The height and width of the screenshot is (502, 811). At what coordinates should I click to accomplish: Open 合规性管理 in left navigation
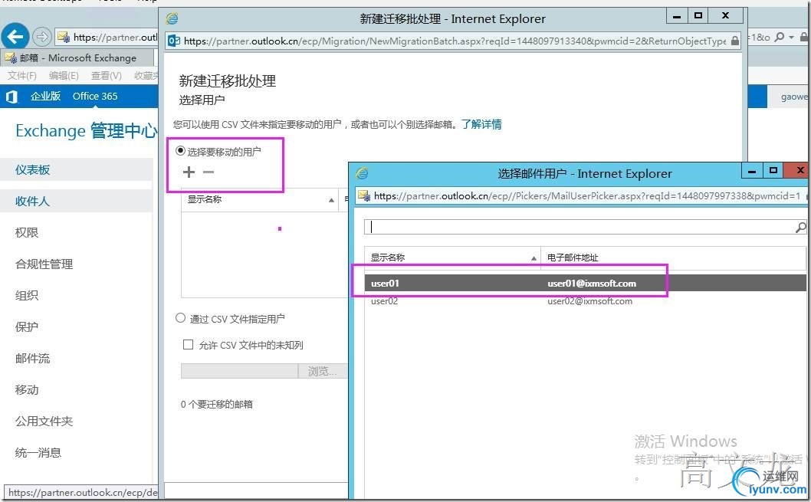(44, 264)
